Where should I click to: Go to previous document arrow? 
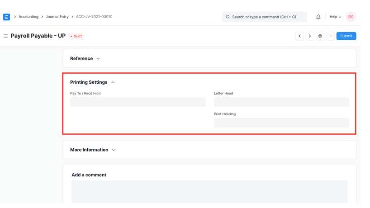tap(299, 36)
